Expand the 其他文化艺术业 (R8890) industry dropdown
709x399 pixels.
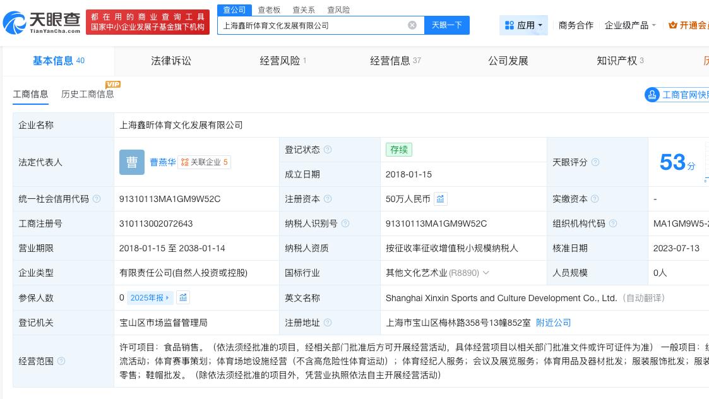tap(486, 273)
